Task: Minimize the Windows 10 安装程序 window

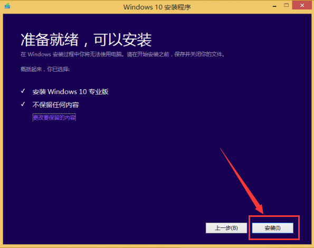Action: (x=274, y=6)
